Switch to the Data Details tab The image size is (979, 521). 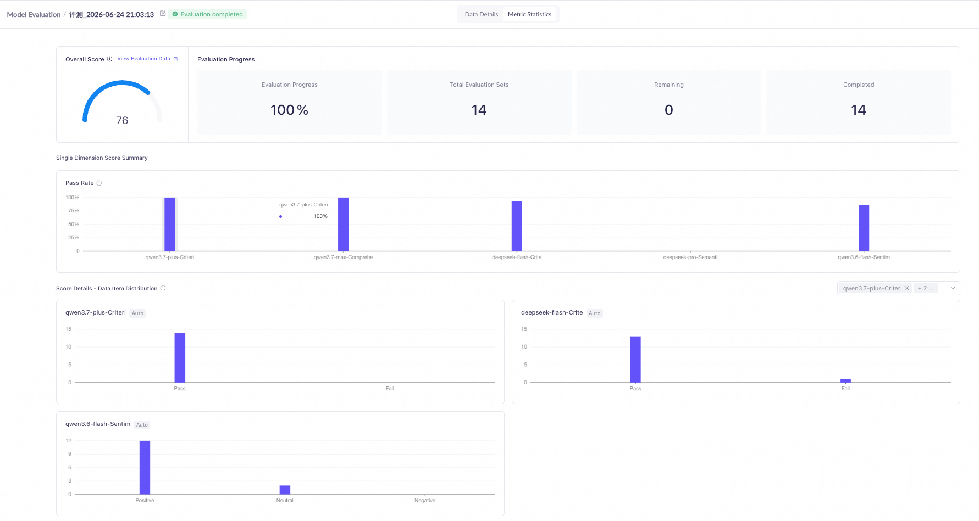481,14
